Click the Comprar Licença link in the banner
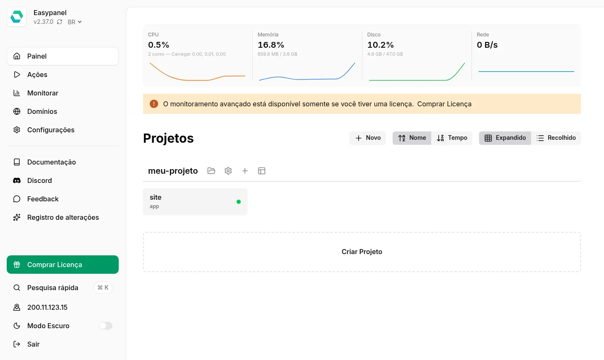This screenshot has height=360, width=604. pyautogui.click(x=444, y=104)
